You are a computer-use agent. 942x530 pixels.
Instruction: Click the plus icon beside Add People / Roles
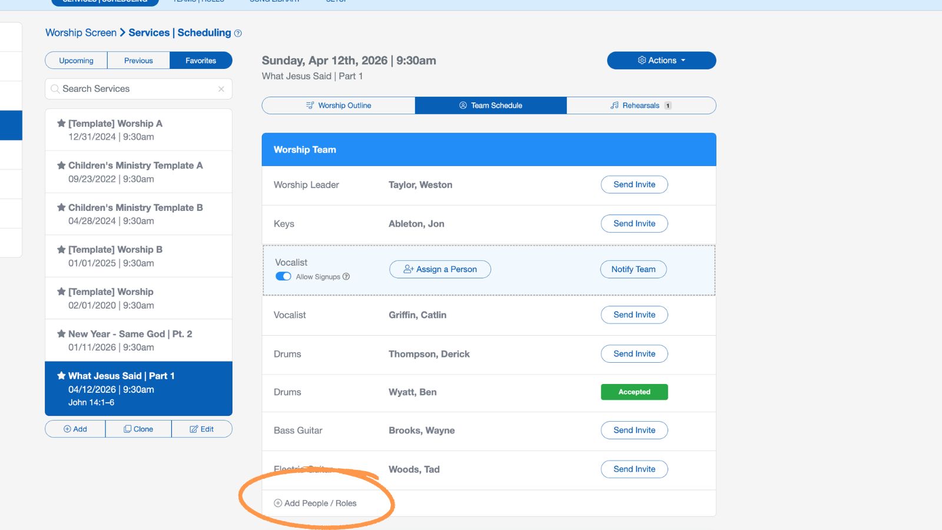277,503
